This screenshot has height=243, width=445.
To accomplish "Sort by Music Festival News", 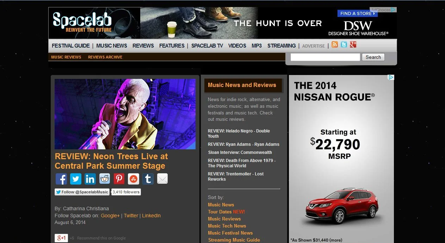I will coord(230,233).
